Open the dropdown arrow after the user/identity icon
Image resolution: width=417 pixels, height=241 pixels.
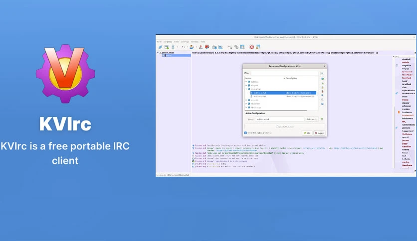[196, 47]
